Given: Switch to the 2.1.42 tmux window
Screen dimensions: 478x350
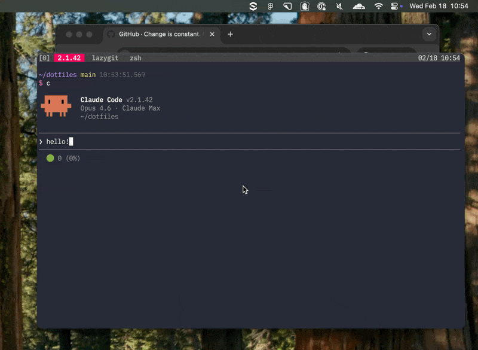Looking at the screenshot, I should click(x=69, y=58).
